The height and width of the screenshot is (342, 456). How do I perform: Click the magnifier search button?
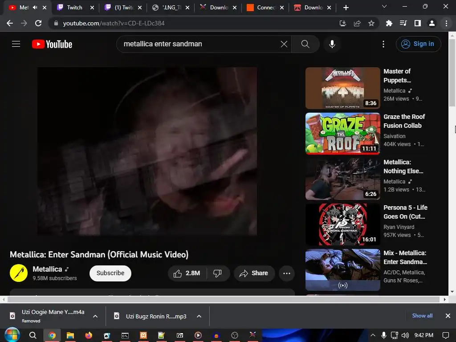point(305,44)
